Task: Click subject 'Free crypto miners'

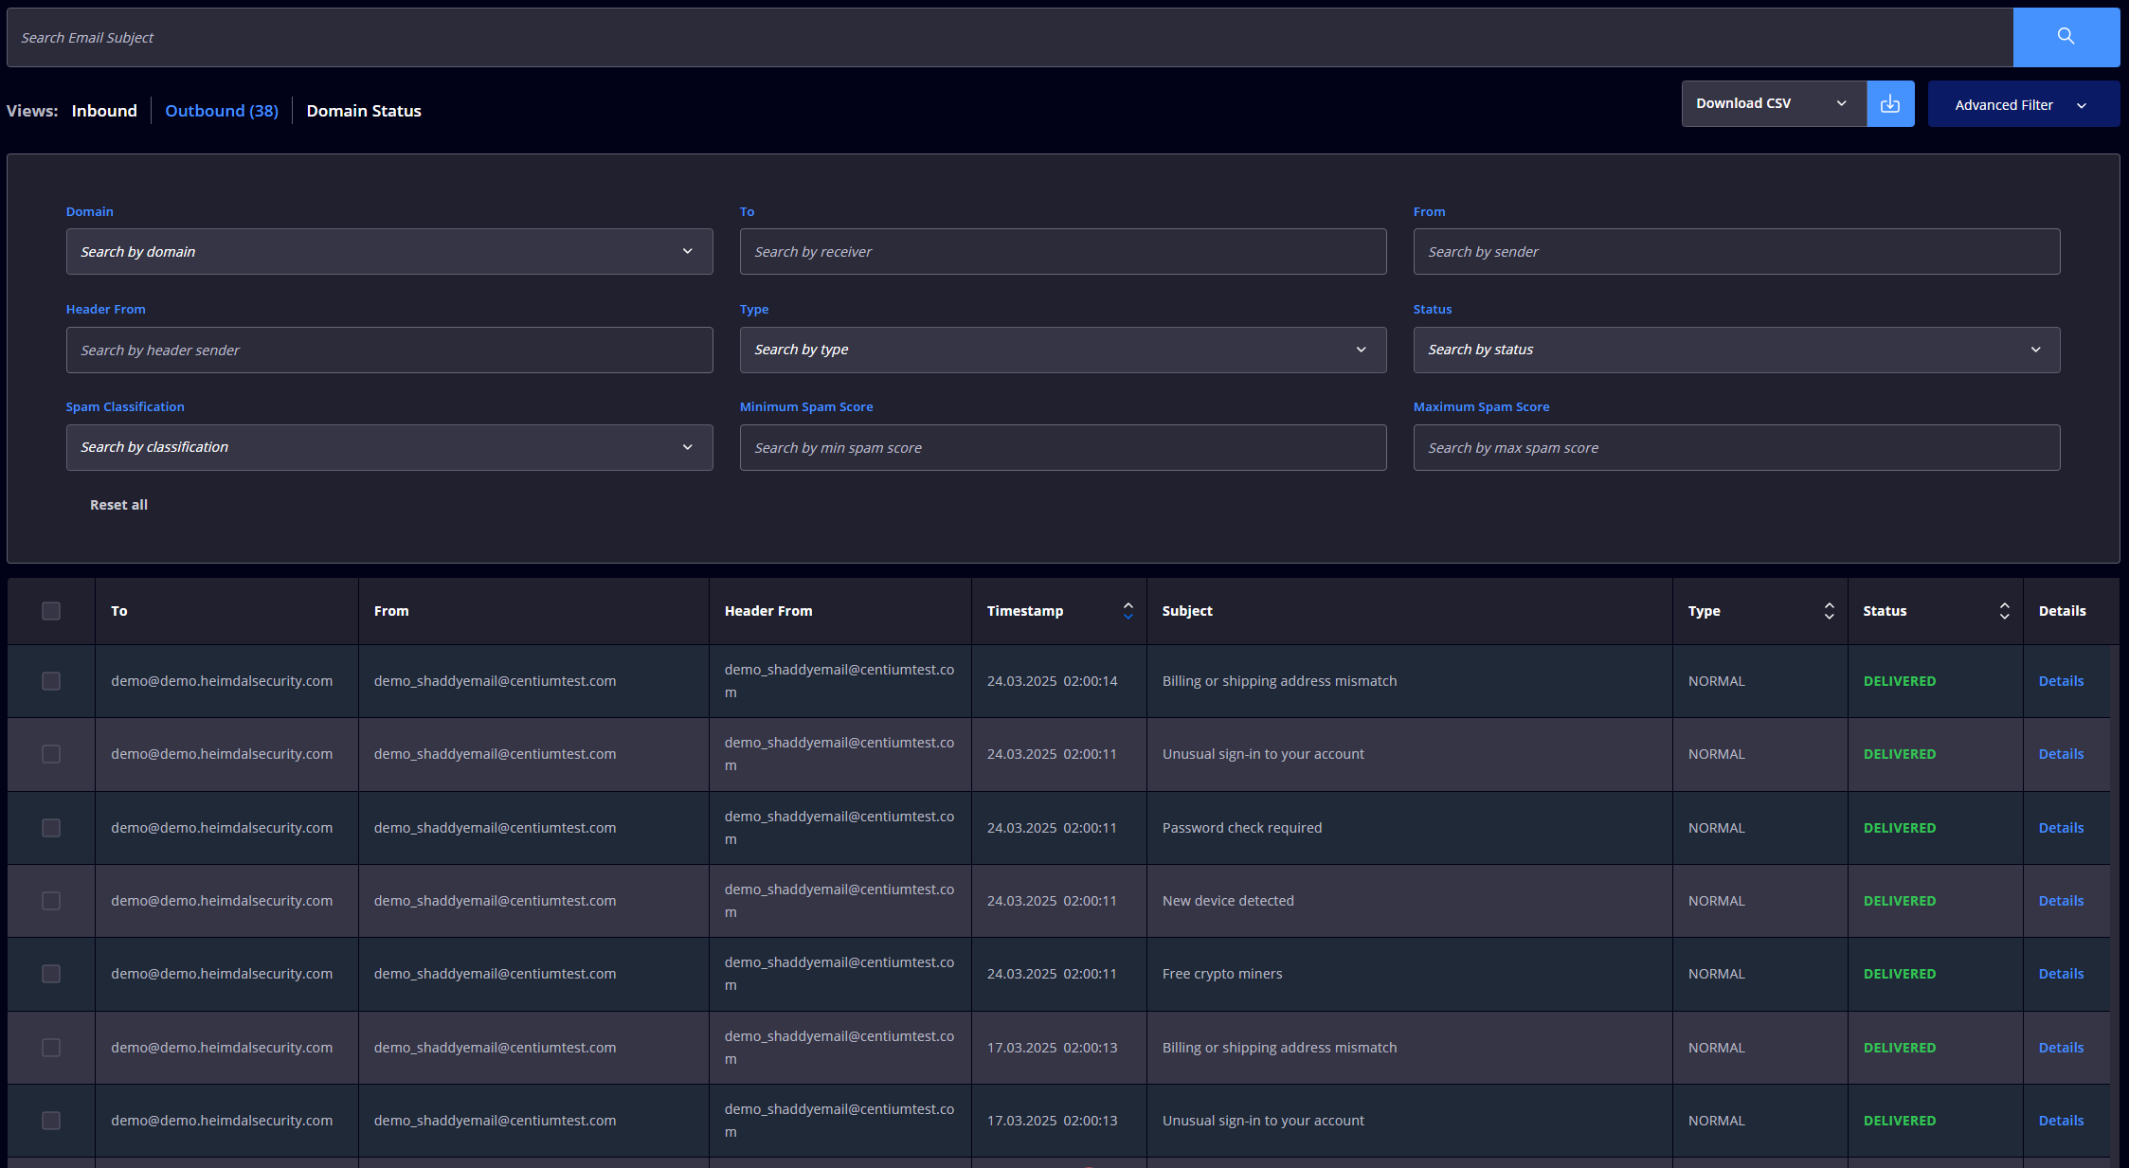Action: tap(1222, 974)
